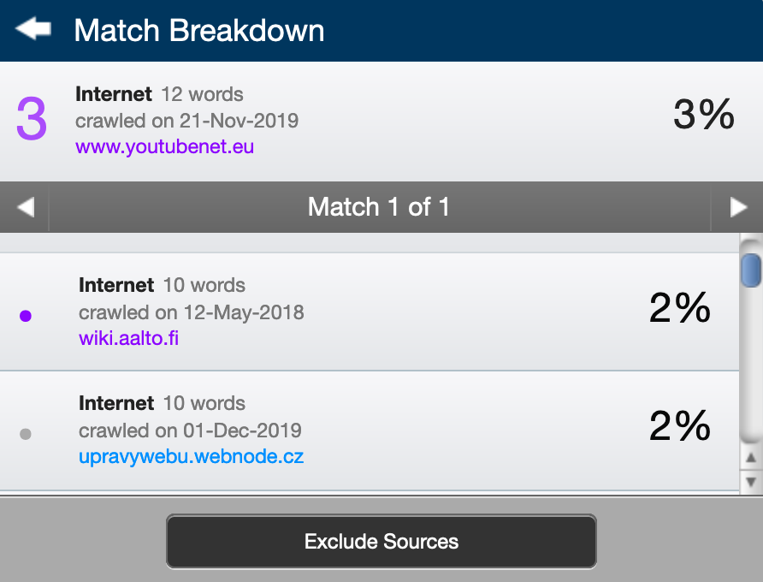Click the scrollbar up arrow
The height and width of the screenshot is (582, 763).
coord(749,458)
